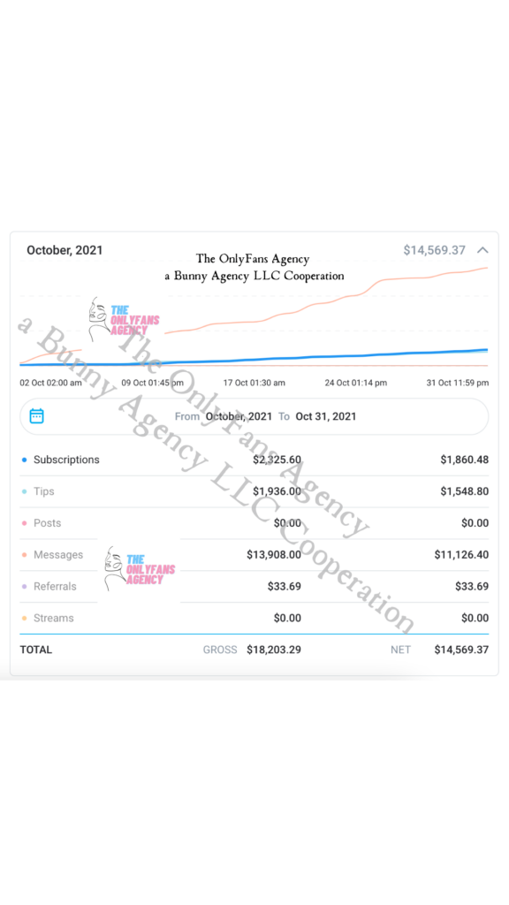509x905 pixels.
Task: Click the 31 Oct 11:59 pm axis label
Action: pos(458,383)
